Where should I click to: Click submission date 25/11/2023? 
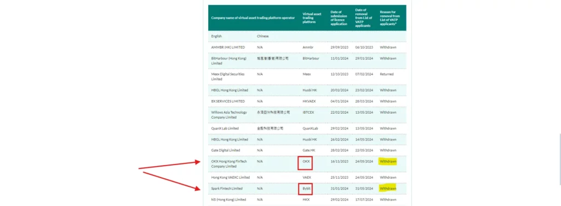339,178
